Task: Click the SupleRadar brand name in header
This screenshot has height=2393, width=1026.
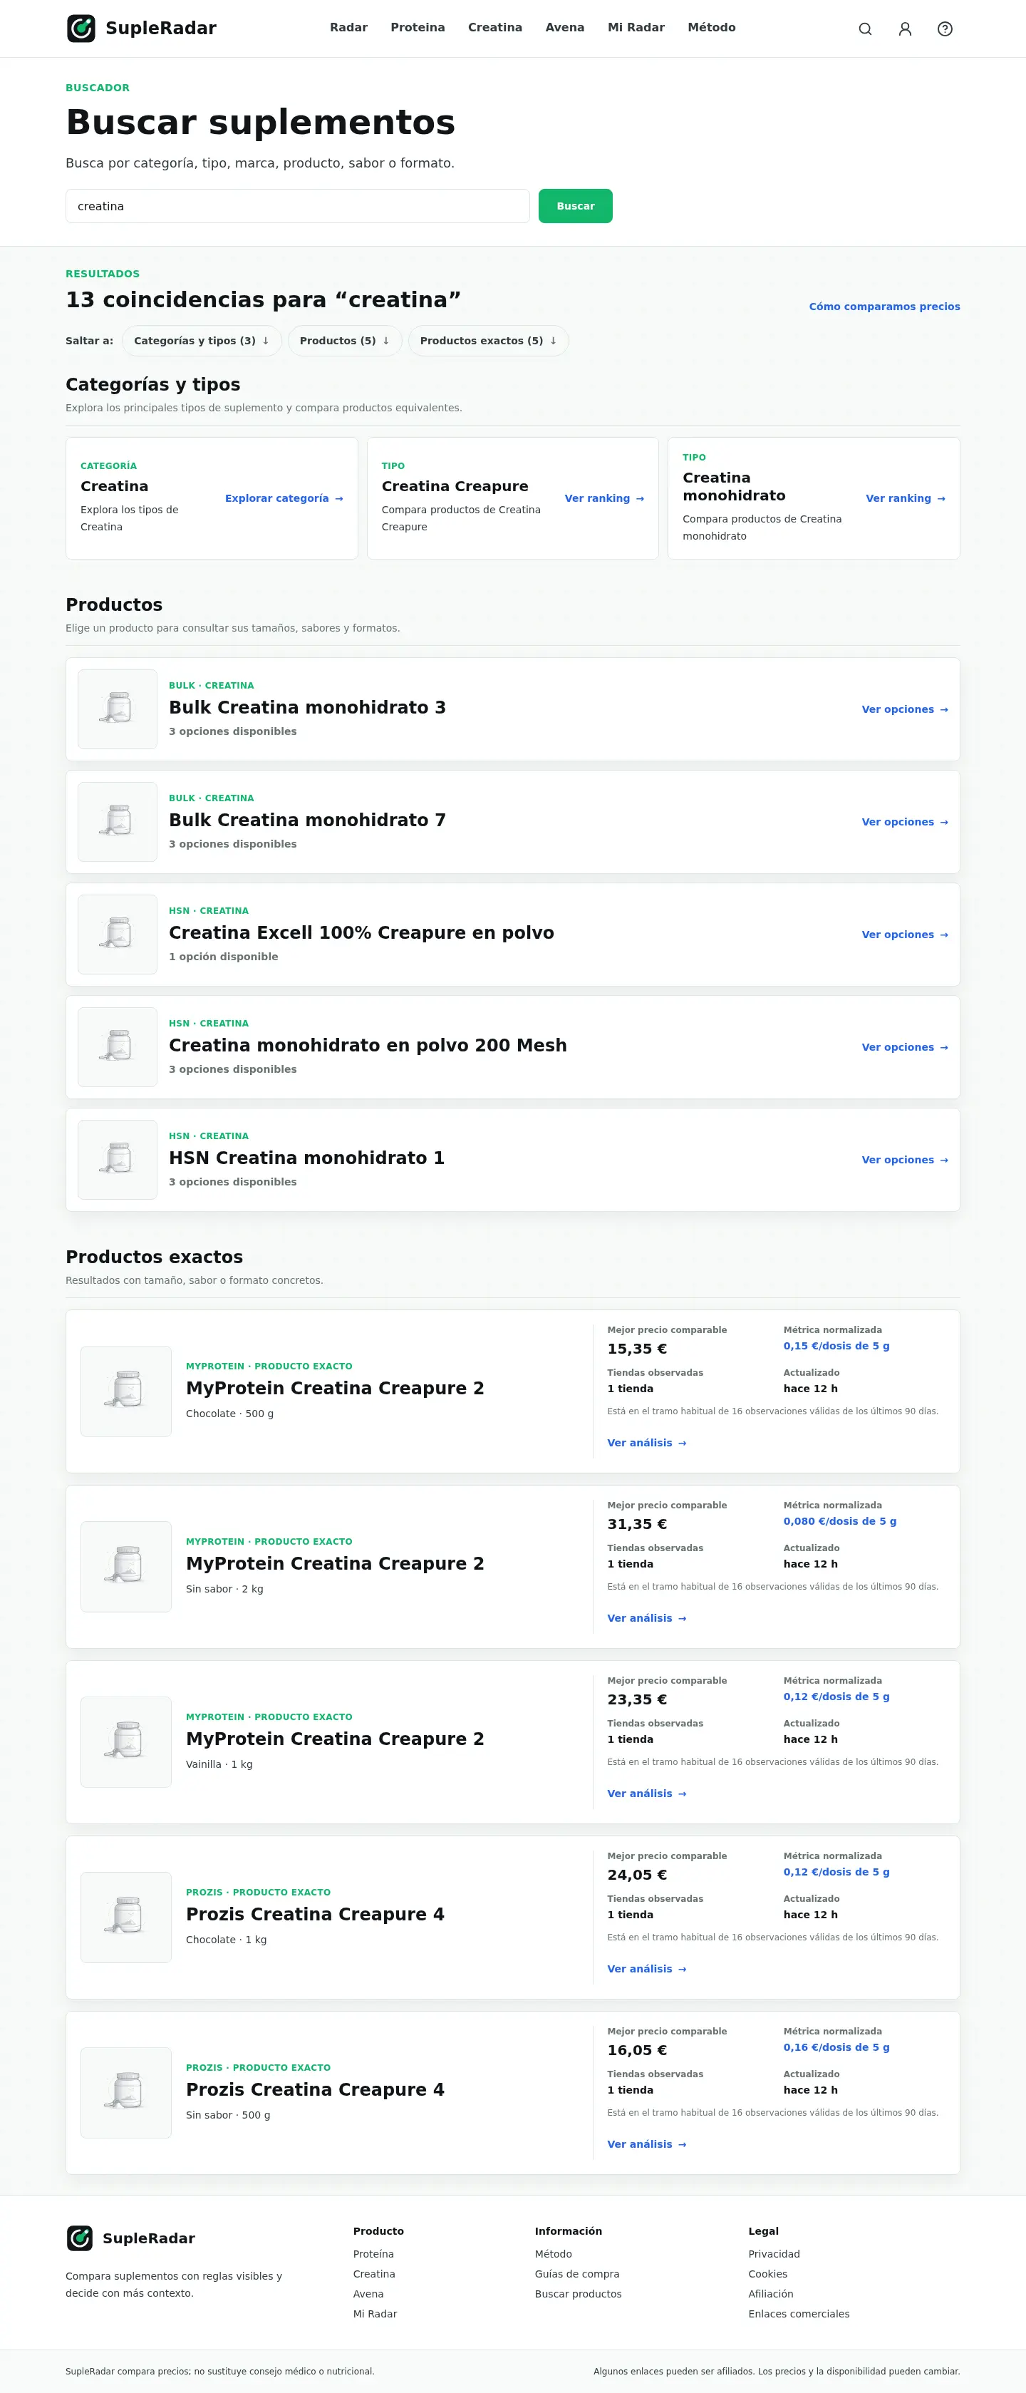Action: click(x=160, y=29)
